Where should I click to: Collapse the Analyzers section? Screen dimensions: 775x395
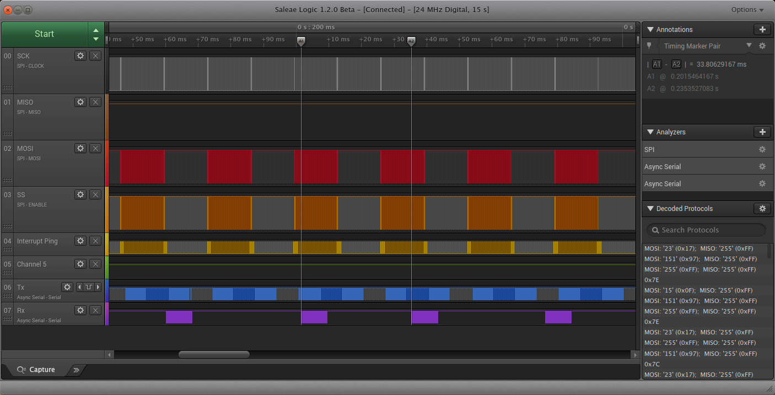(650, 132)
